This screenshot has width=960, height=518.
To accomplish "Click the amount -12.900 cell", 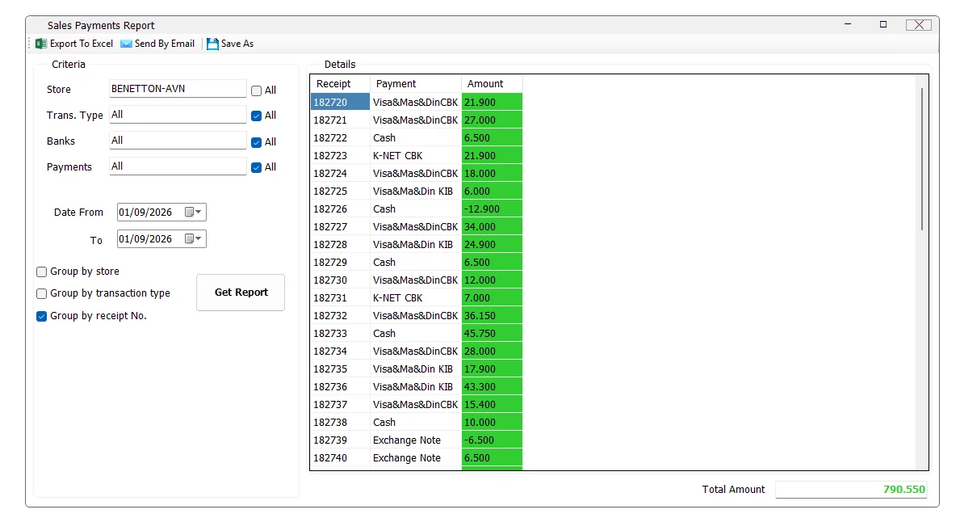I will (x=492, y=209).
